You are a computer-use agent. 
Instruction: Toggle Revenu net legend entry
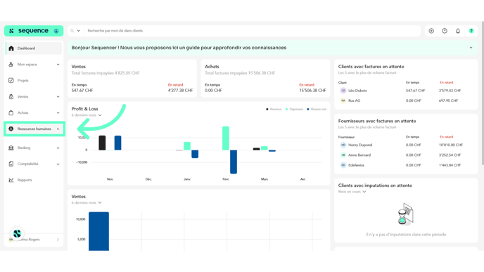[x=317, y=109]
